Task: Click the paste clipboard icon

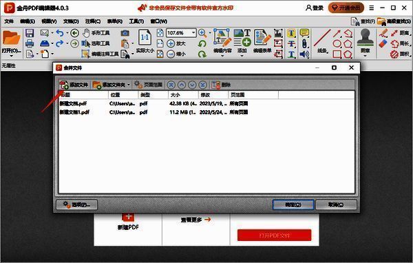Action: [125, 43]
